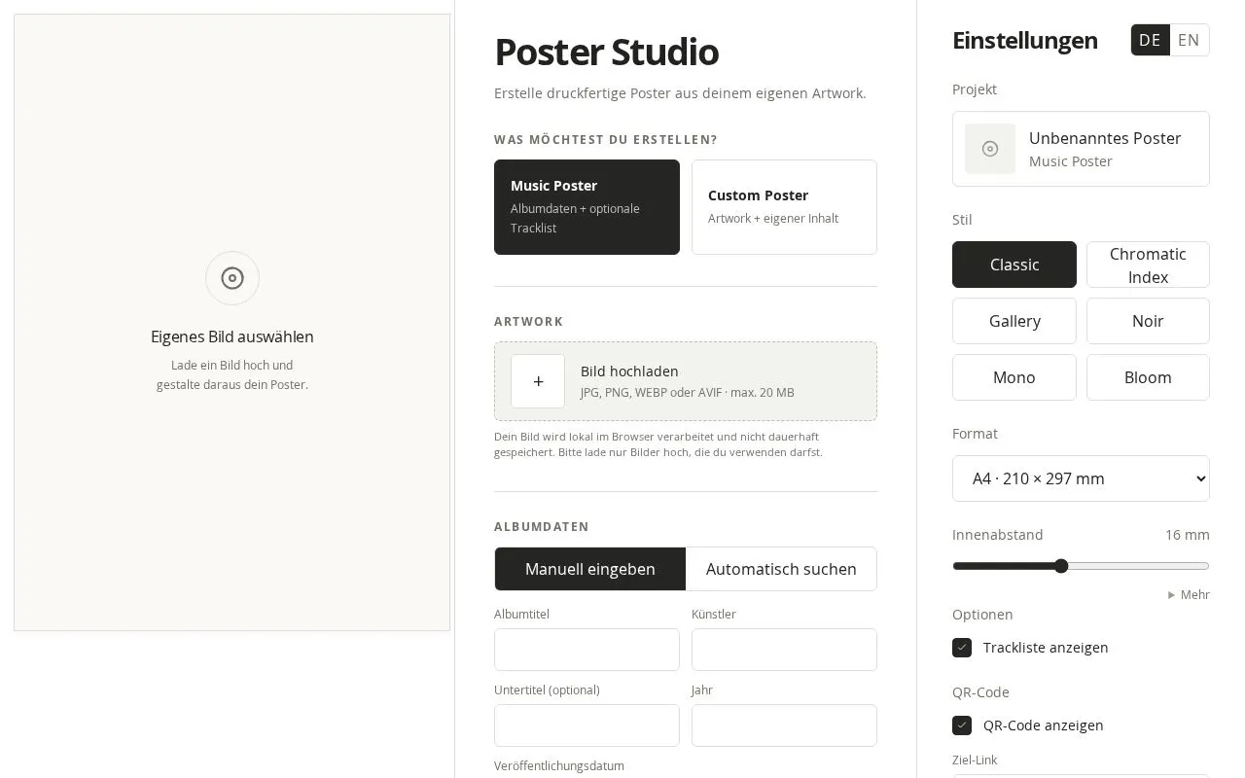The height and width of the screenshot is (778, 1245).
Task: Click the Bild hochladen upload area
Action: [686, 381]
